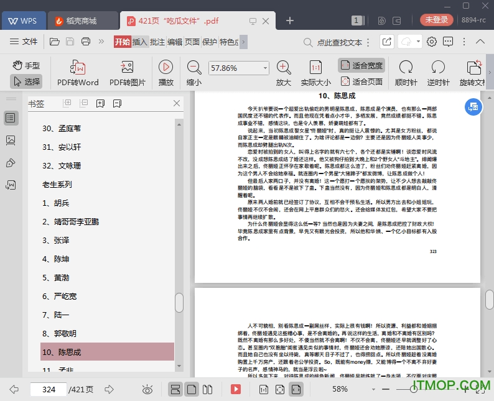Click the 未登录 login button
494x401 pixels.
437,20
